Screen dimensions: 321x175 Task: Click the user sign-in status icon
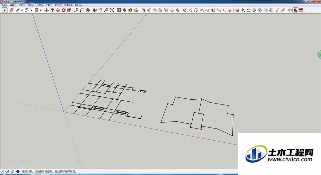click(12, 171)
